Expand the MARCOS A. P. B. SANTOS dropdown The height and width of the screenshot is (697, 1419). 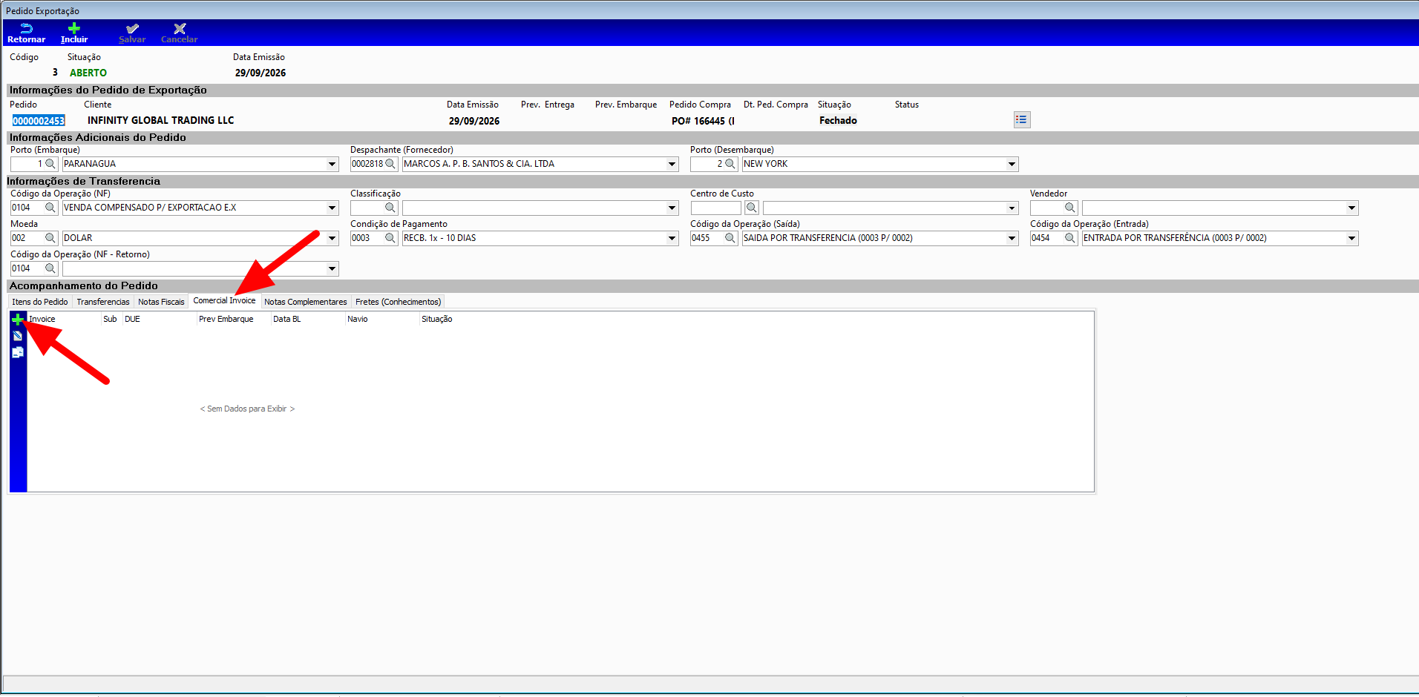pyautogui.click(x=672, y=164)
